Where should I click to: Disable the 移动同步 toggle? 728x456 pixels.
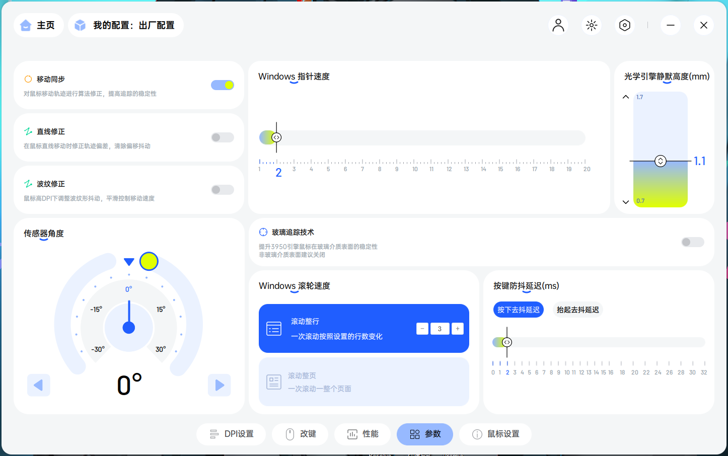[x=222, y=85]
